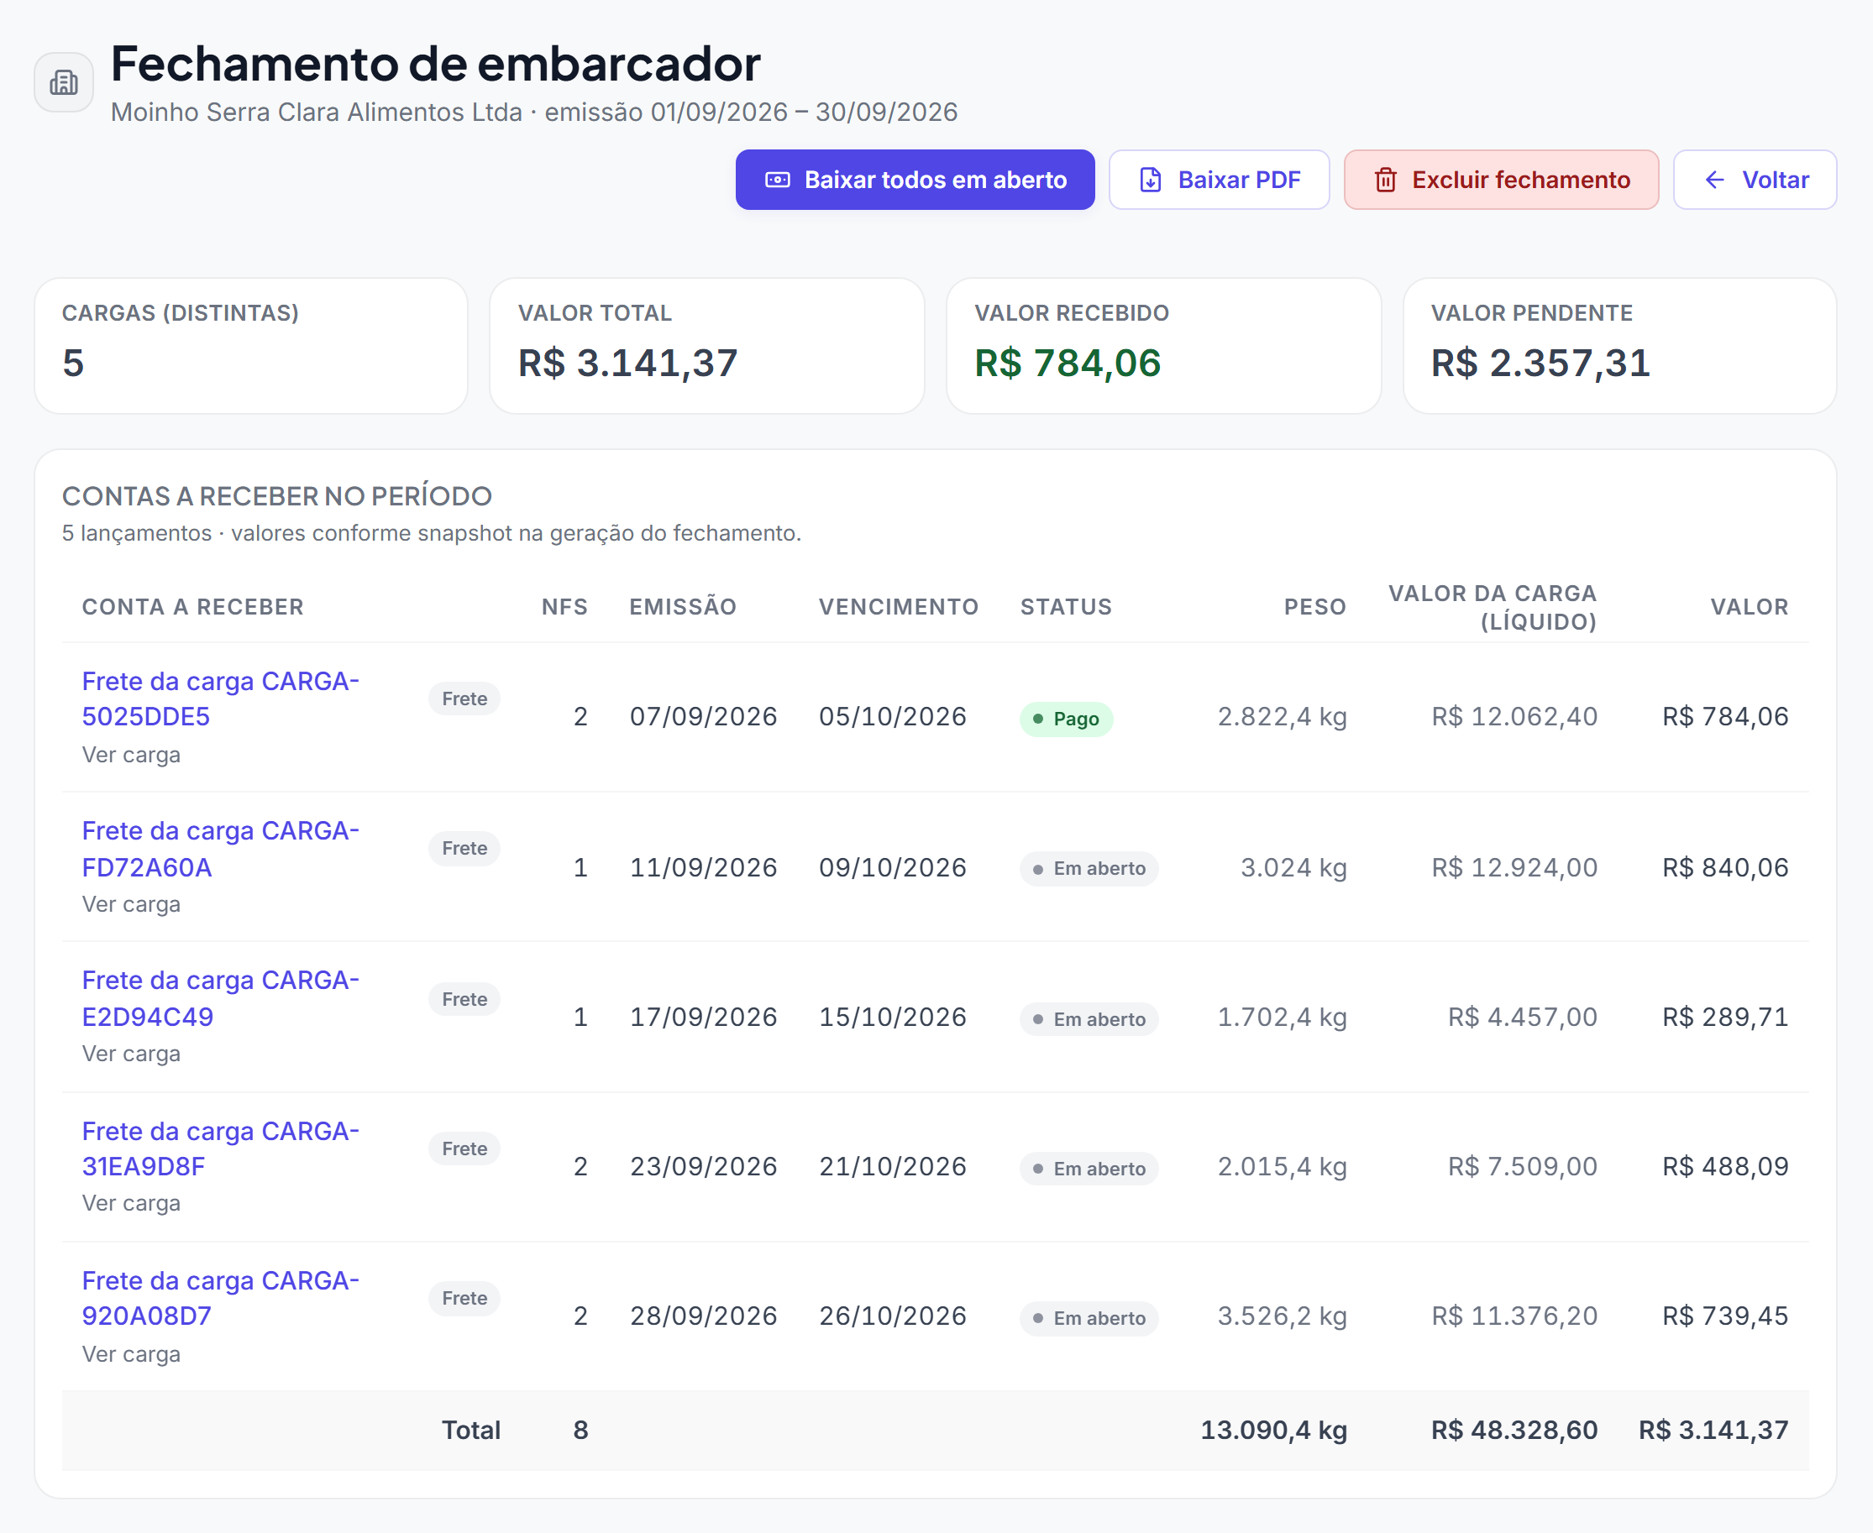The height and width of the screenshot is (1533, 1873).
Task: Click the PESO column header
Action: pyautogui.click(x=1315, y=607)
